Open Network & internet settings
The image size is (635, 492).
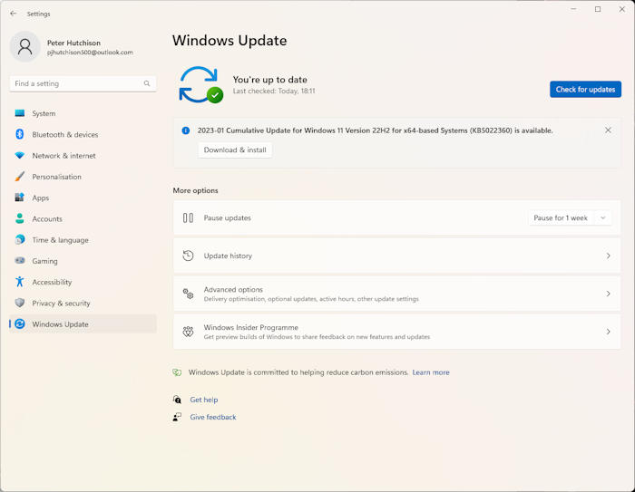tap(83, 155)
